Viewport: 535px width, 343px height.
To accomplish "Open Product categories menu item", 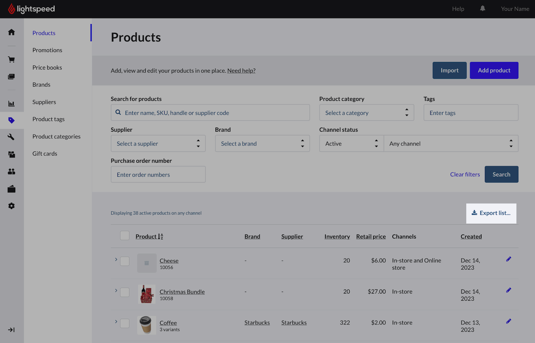I will (x=56, y=137).
